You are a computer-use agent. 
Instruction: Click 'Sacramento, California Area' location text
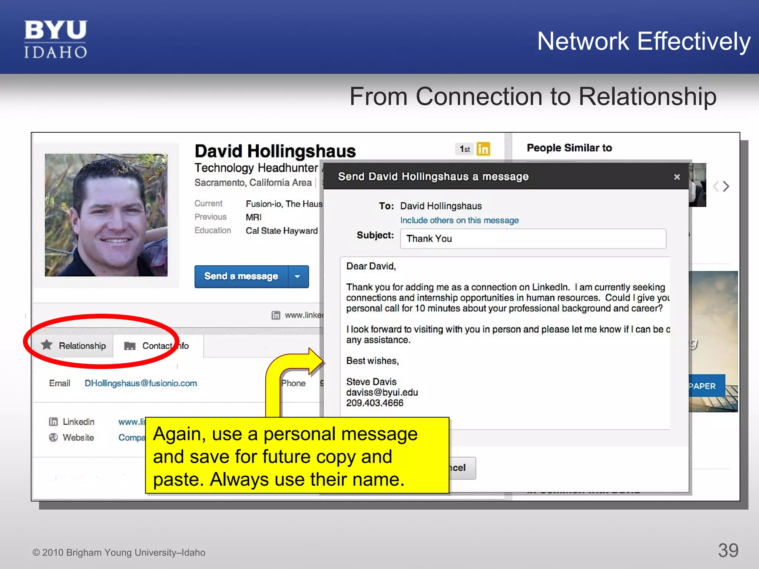(x=253, y=183)
